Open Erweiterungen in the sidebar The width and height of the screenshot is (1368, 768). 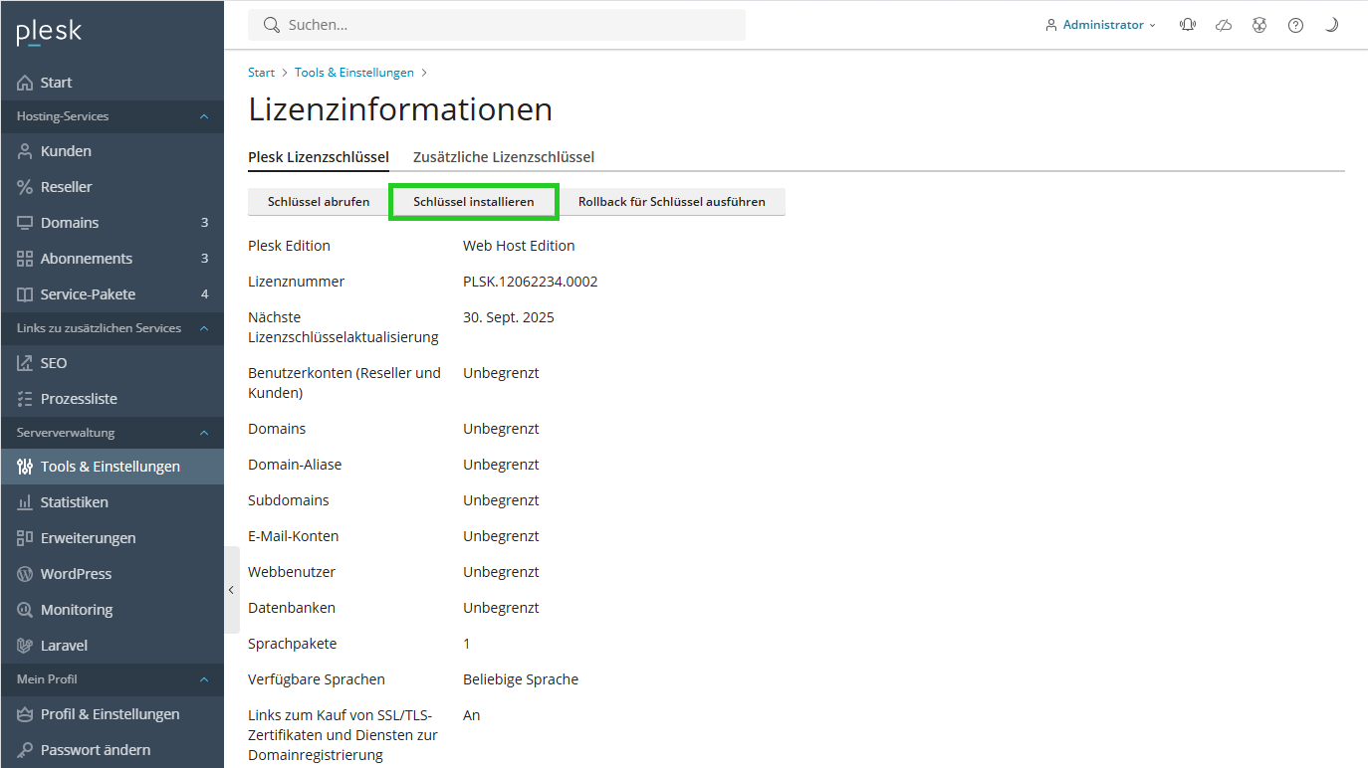(112, 538)
